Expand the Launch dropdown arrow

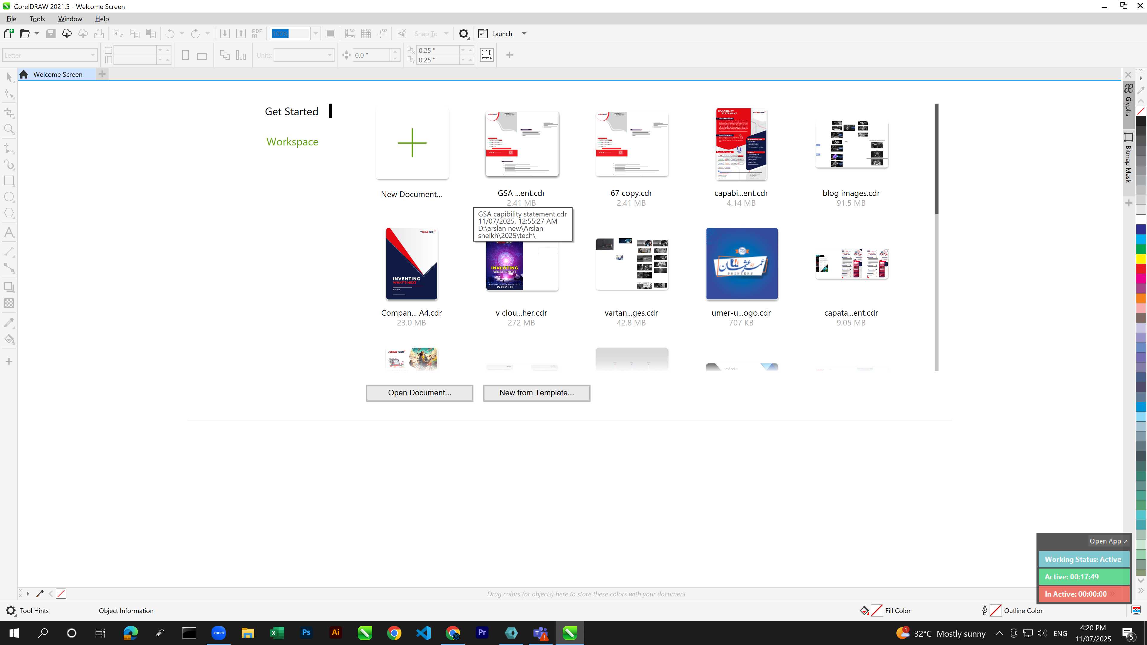point(524,33)
